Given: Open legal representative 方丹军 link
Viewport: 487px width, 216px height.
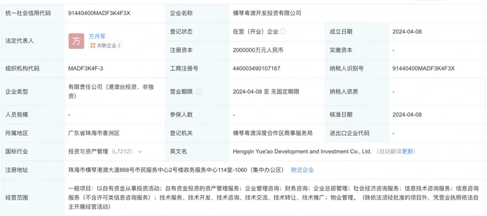Looking at the screenshot, I should (x=97, y=37).
